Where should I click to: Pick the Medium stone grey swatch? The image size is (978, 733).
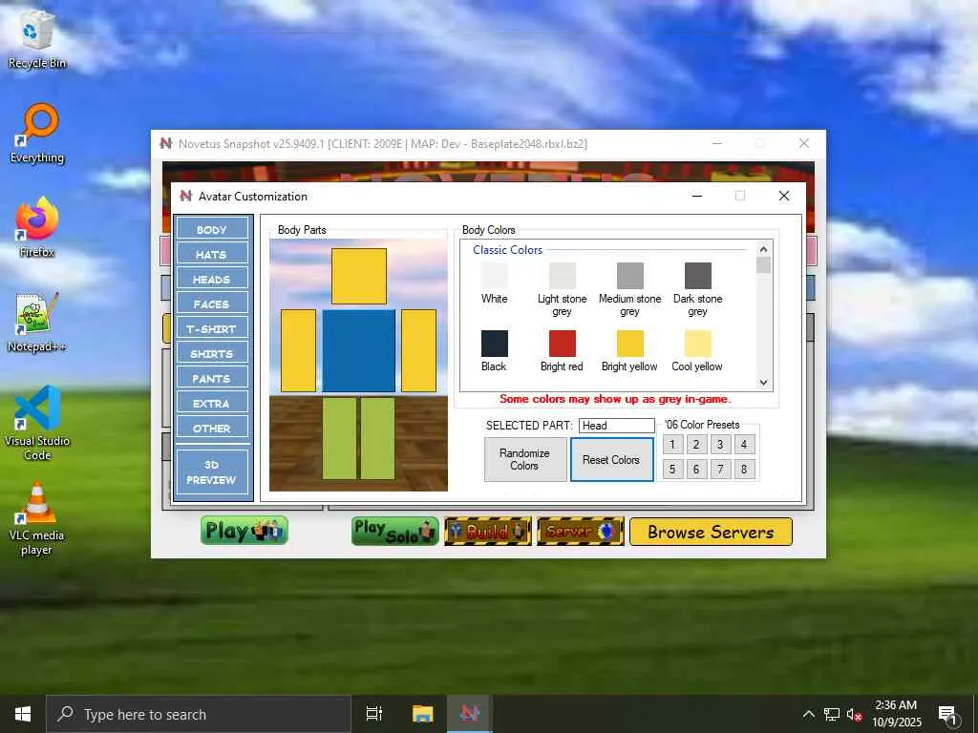[x=630, y=276]
